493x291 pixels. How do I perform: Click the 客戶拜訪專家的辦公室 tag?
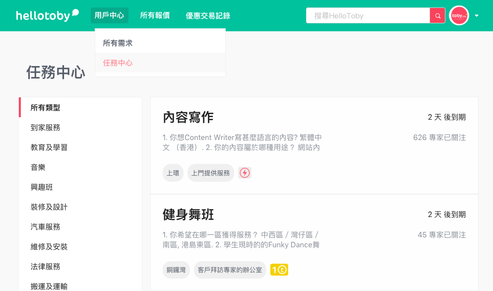coord(230,270)
